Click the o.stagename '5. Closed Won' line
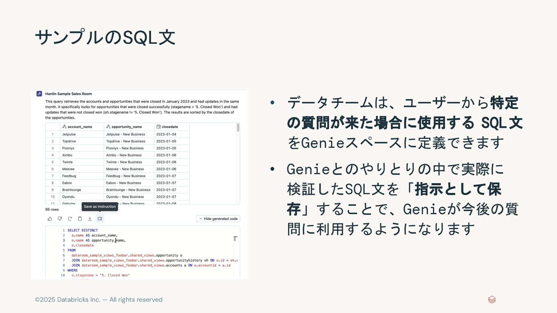Image resolution: width=557 pixels, height=313 pixels. click(101, 275)
